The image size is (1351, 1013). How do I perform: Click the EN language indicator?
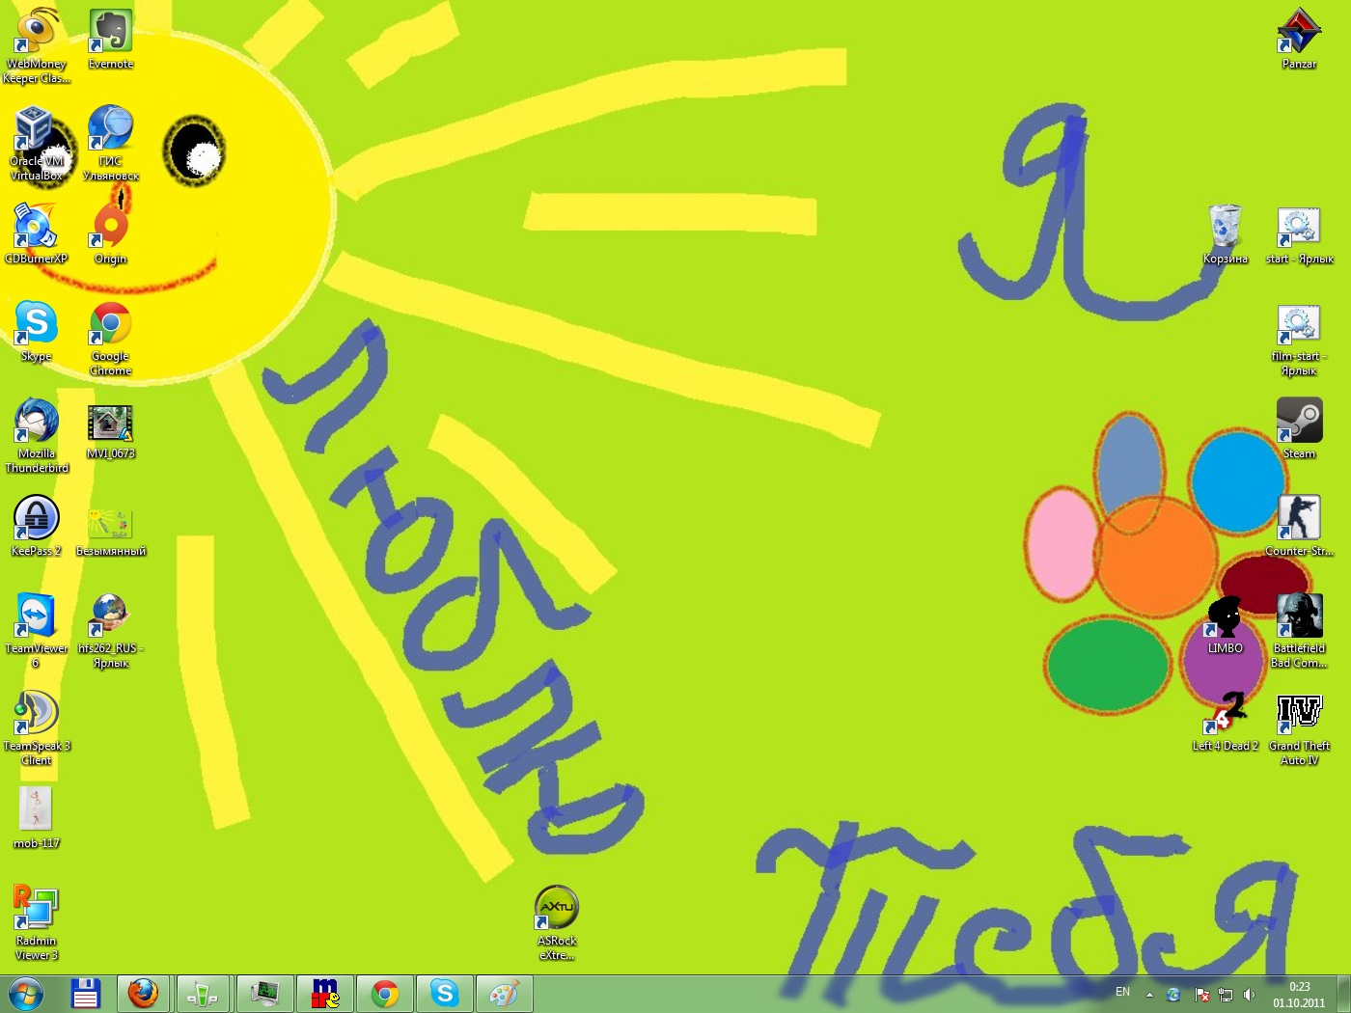tap(1122, 992)
